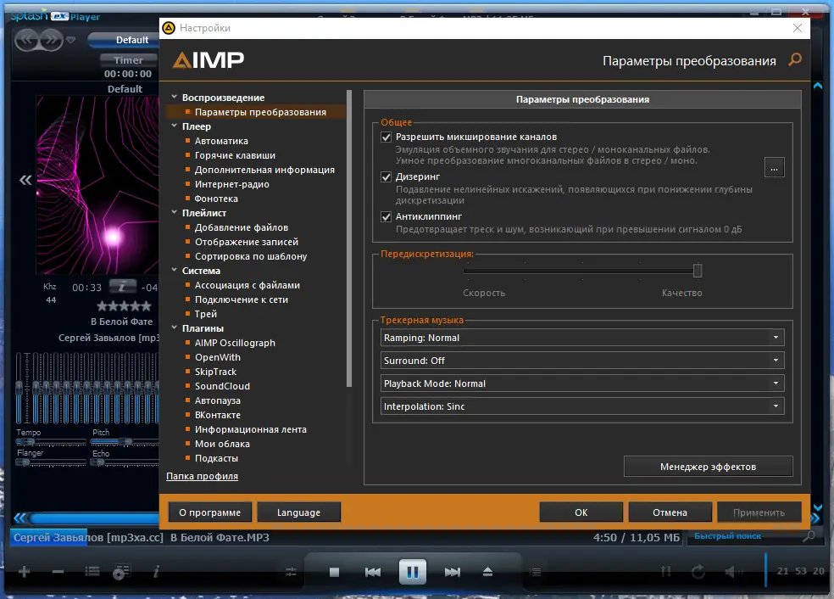Viewport: 834px width, 599px height.
Task: Click the 'Отмена' button
Action: 670,512
